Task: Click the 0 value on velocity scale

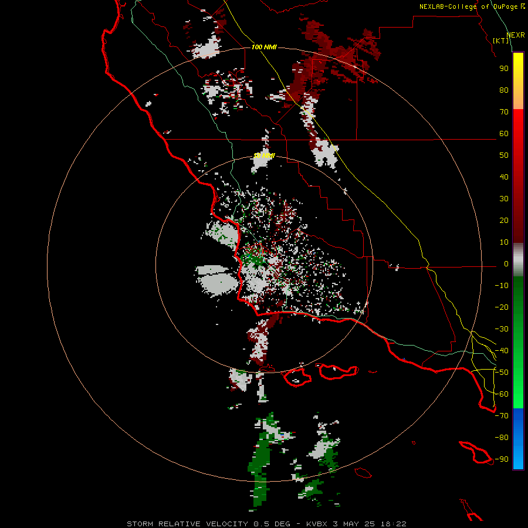Action: coord(506,264)
